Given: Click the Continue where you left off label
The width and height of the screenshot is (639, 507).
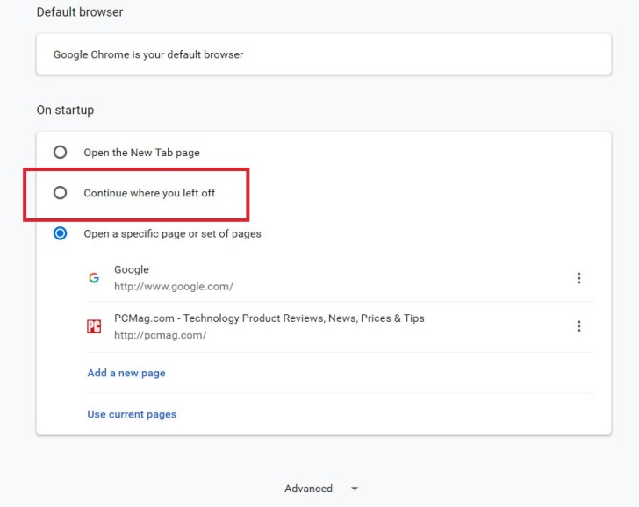Looking at the screenshot, I should [x=149, y=193].
